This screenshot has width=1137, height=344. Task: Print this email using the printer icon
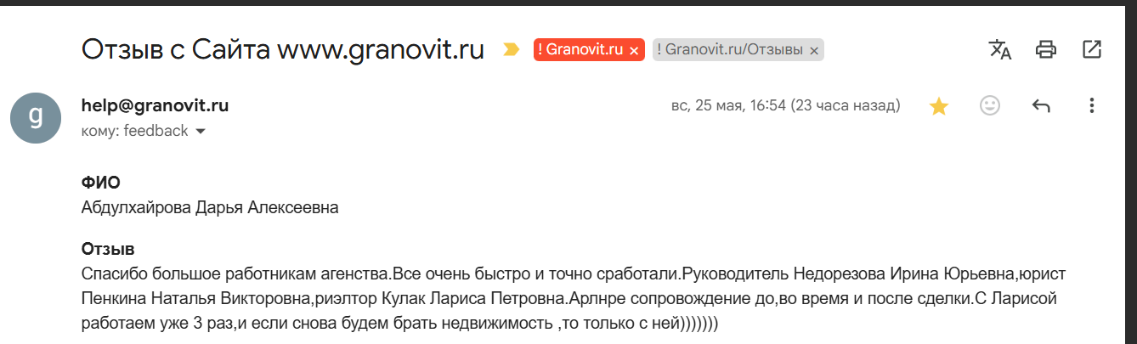click(x=1046, y=49)
